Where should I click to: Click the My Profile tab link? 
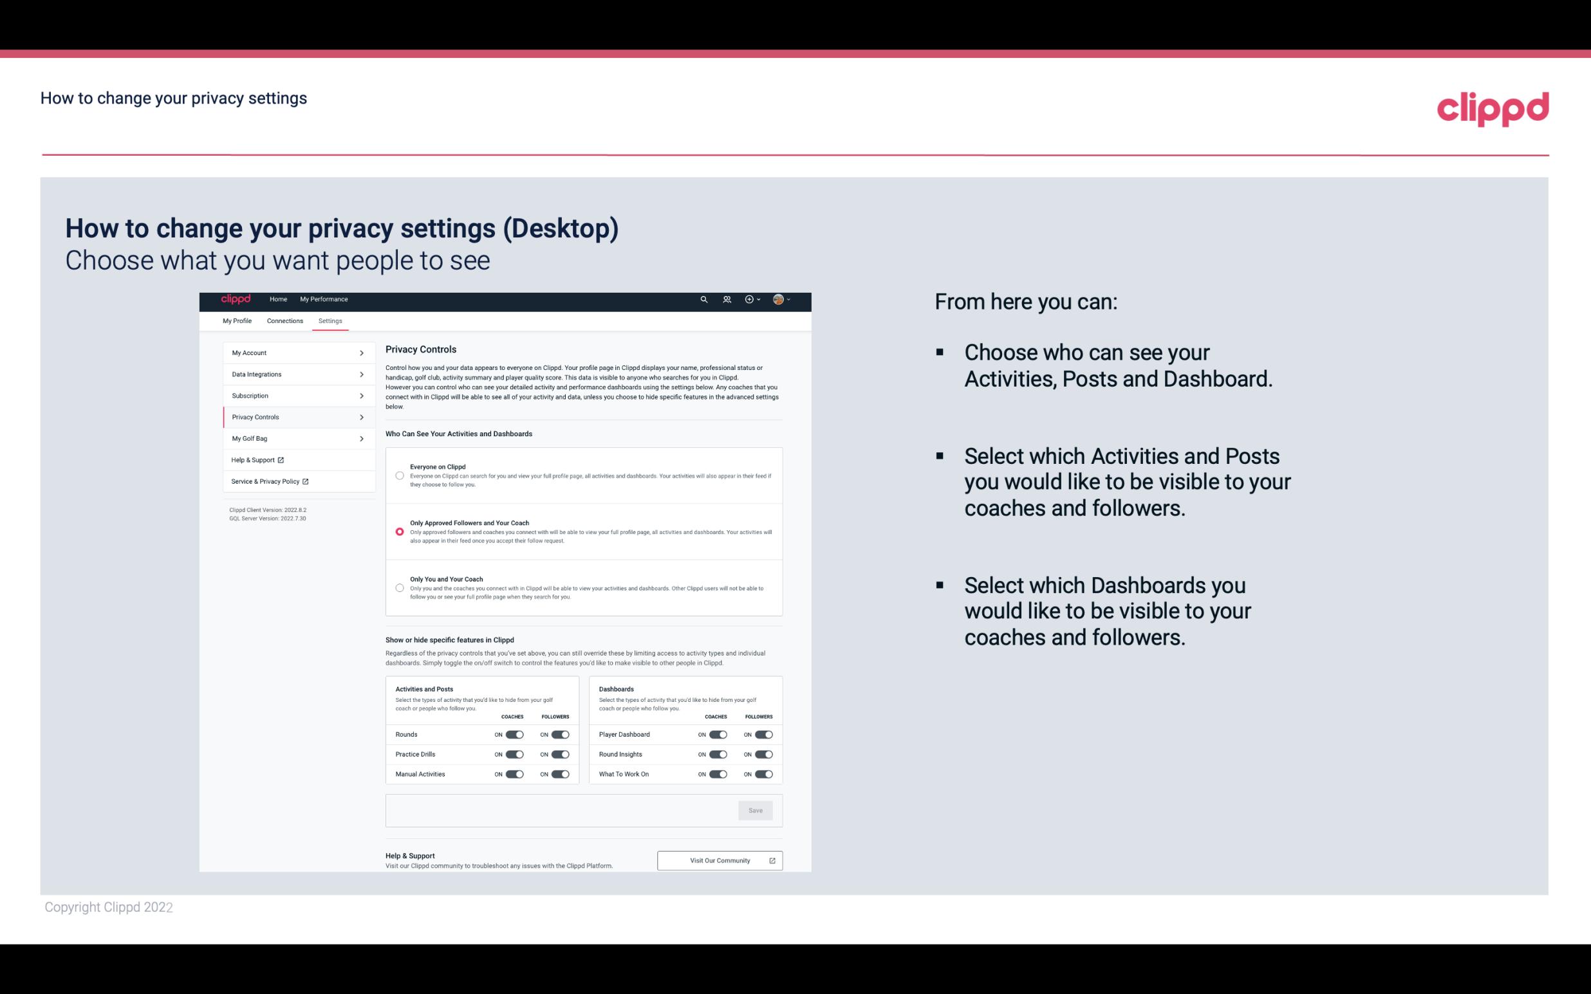coord(237,320)
